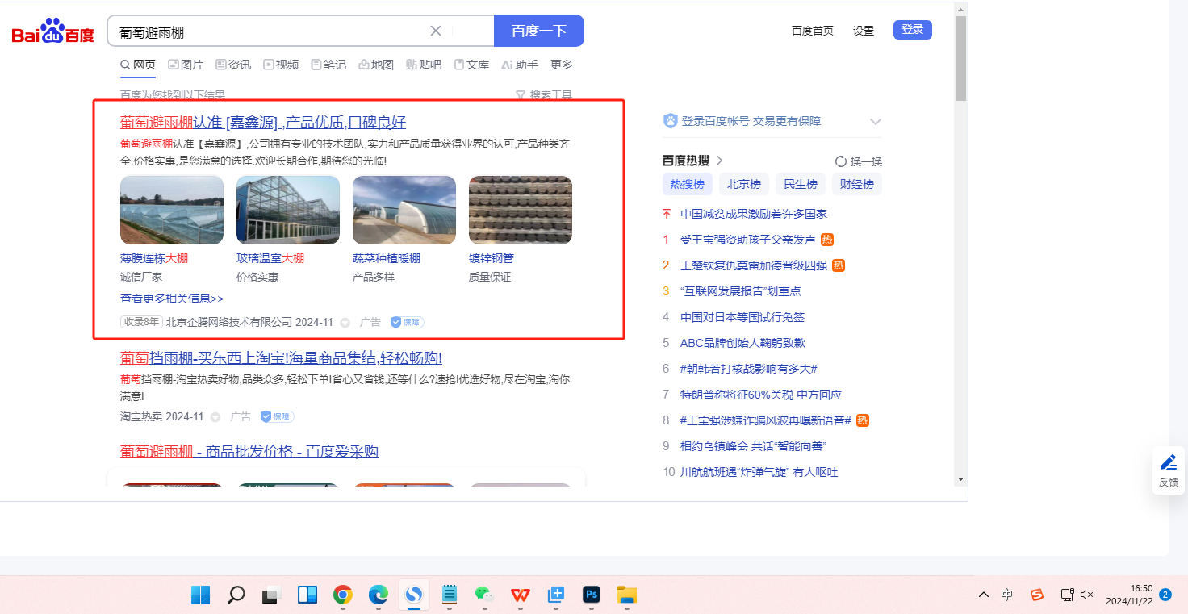The height and width of the screenshot is (614, 1188).
Task: Clear the search box with the X icon
Action: point(436,31)
